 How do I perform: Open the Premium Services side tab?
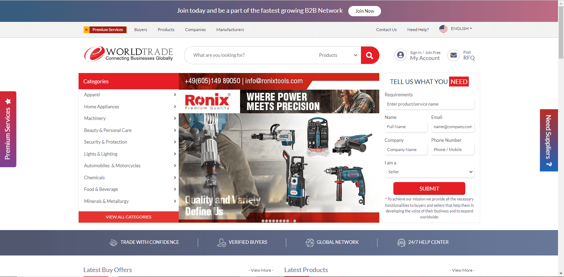pos(8,129)
